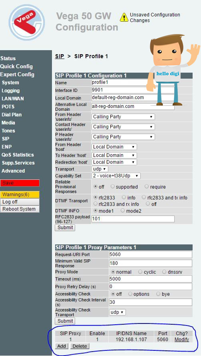Screen dimensions: 201x356
Task: Select Reliable Provisional Responses off
Action: point(96,186)
